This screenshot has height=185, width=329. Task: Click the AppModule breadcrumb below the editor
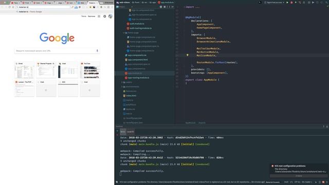[190, 123]
